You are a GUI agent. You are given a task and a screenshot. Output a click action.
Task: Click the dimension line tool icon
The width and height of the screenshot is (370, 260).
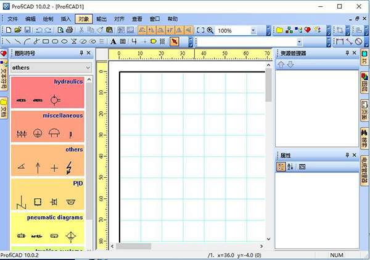pos(340,41)
